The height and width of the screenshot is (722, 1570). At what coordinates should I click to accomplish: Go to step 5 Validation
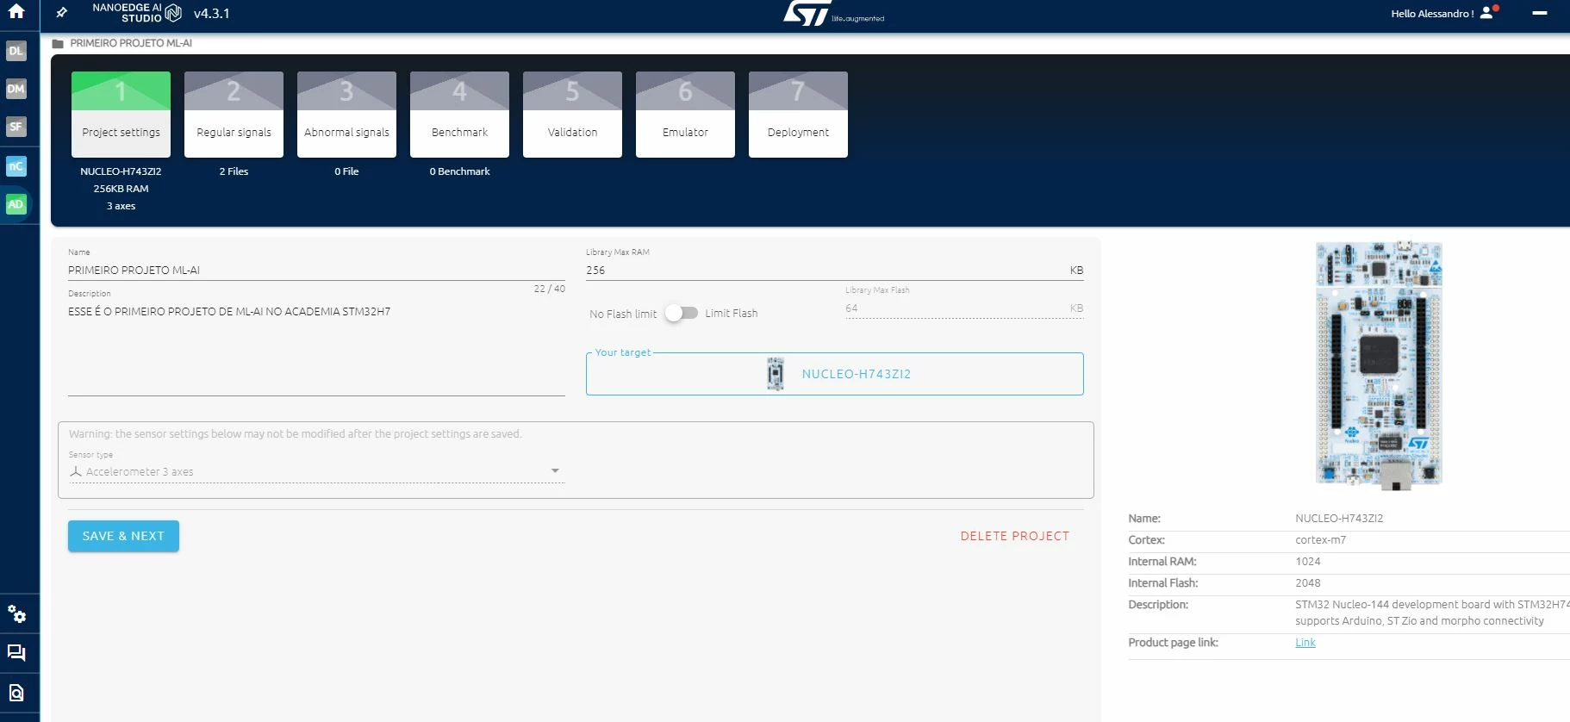point(572,115)
